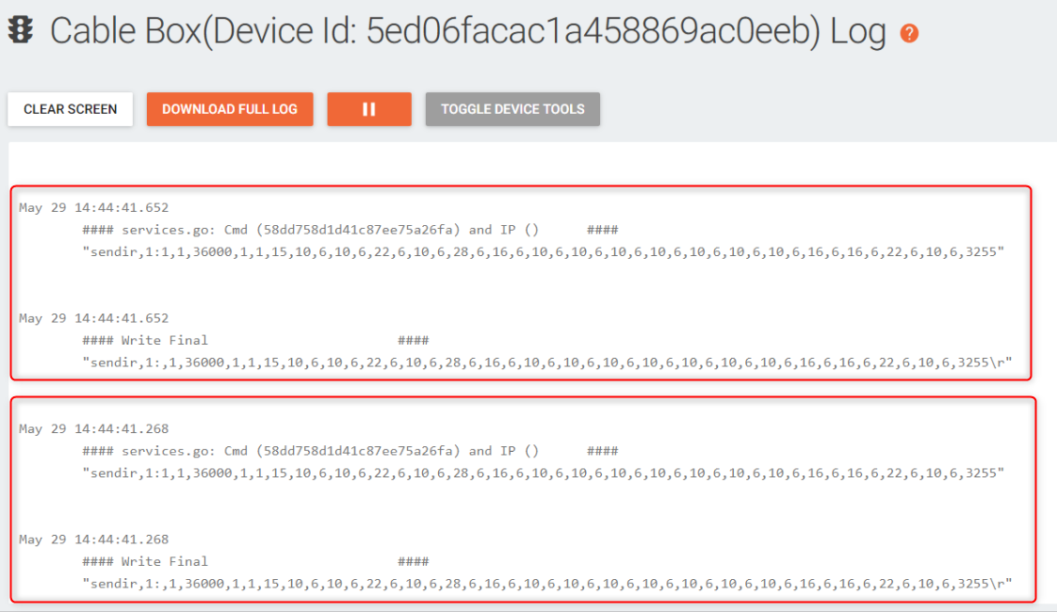The height and width of the screenshot is (612, 1057).
Task: Download the full log file
Action: (230, 109)
